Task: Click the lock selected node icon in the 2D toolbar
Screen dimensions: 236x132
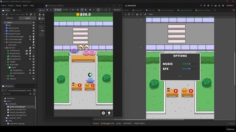Action: coord(137,14)
